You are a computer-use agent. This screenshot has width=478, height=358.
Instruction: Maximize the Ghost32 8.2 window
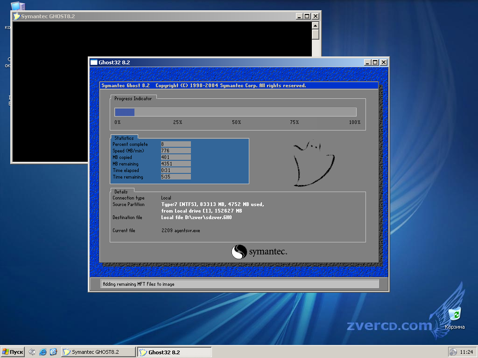(375, 62)
